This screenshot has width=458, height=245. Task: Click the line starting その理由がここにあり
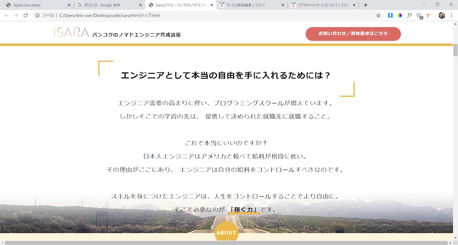[226, 170]
